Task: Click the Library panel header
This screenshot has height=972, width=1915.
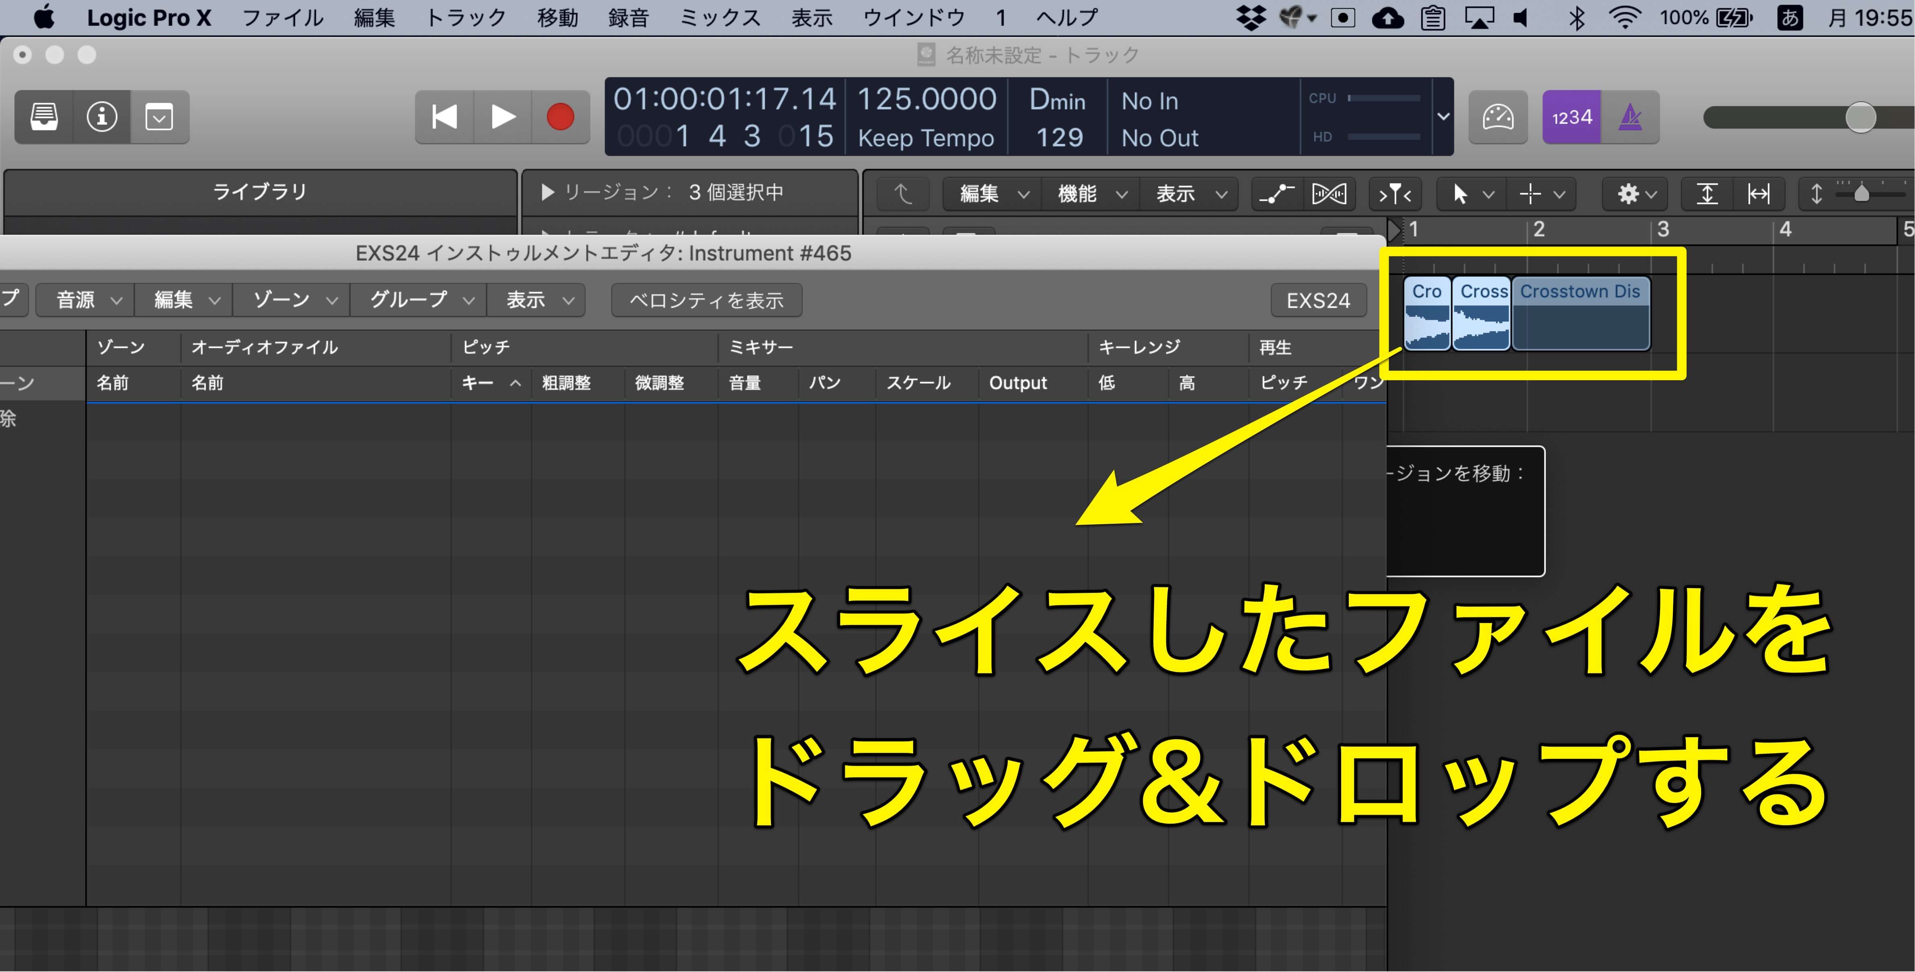Action: (260, 192)
